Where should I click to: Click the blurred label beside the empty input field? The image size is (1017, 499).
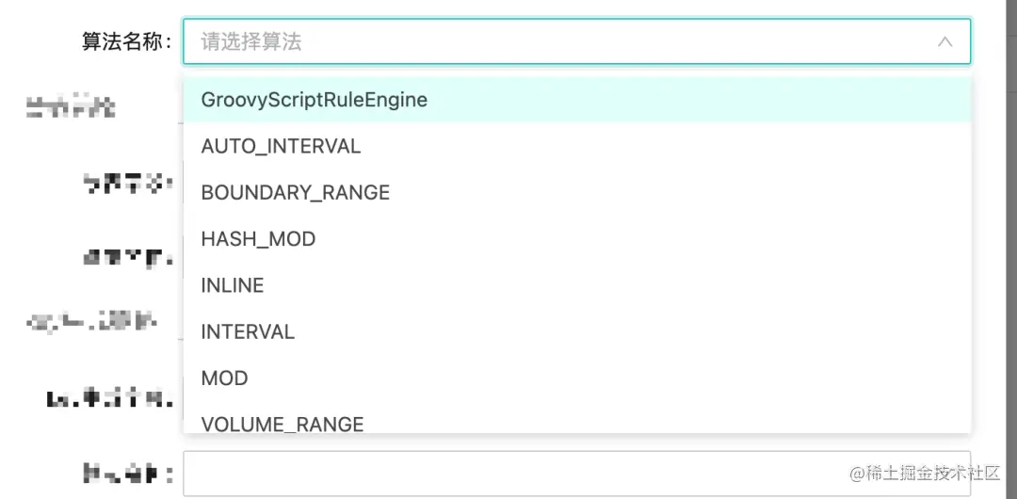[x=128, y=474]
